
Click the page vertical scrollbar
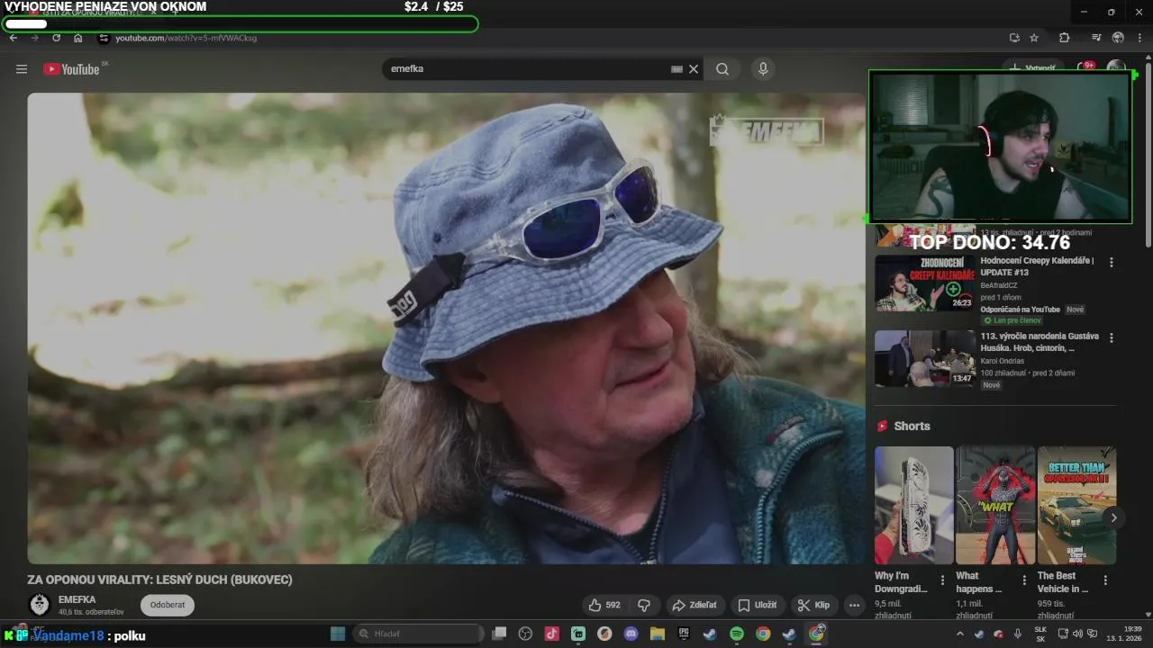click(1148, 153)
